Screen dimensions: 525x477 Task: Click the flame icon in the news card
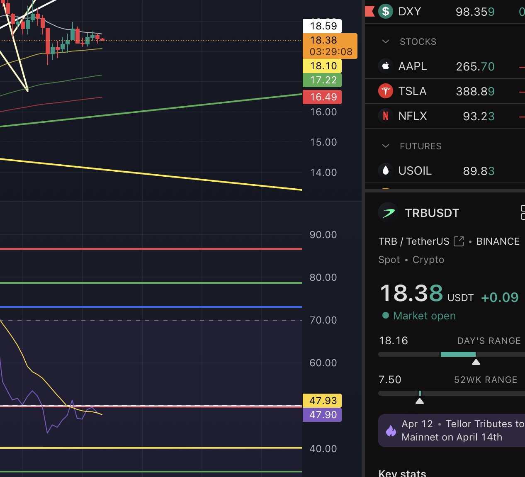click(391, 431)
